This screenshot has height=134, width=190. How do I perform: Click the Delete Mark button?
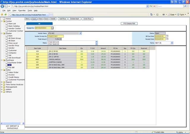coord(75,19)
